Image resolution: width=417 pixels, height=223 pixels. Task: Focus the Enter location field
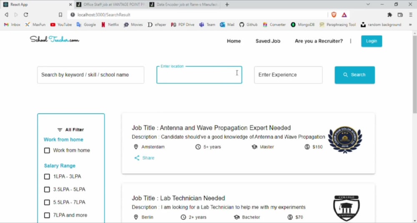(x=199, y=75)
